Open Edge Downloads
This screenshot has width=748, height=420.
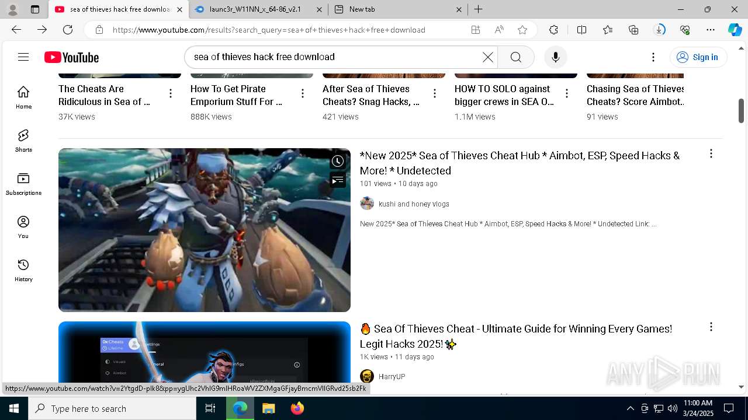click(x=659, y=30)
